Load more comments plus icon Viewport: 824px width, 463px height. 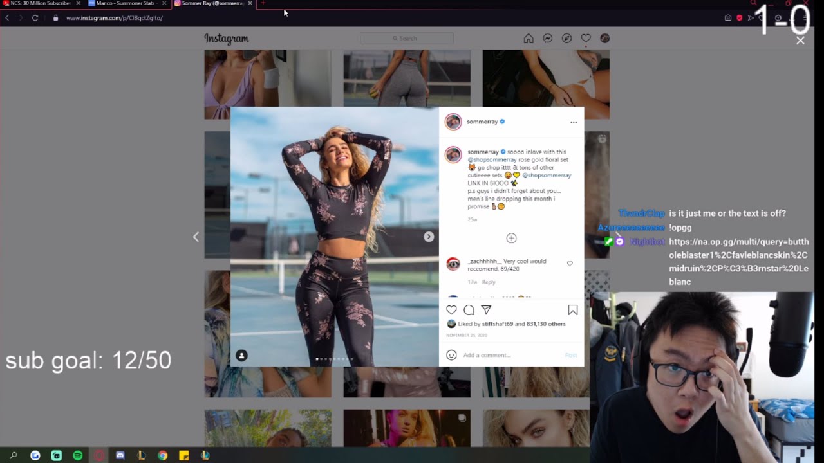[511, 238]
